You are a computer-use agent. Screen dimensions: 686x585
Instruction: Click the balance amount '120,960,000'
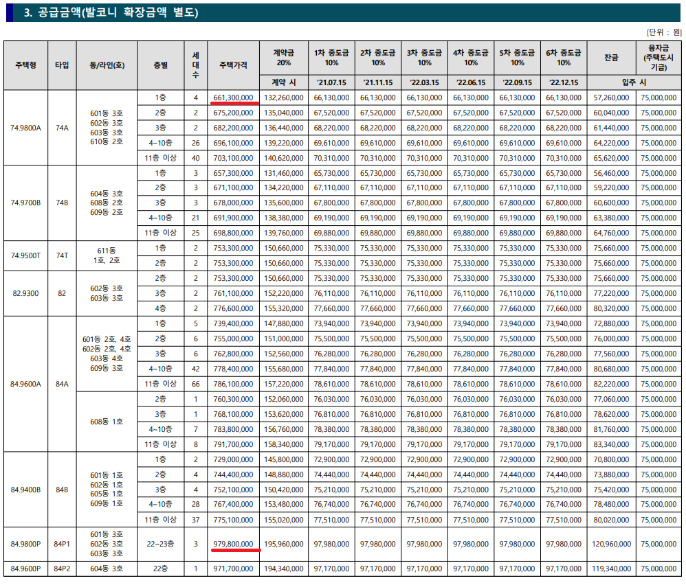tap(611, 544)
